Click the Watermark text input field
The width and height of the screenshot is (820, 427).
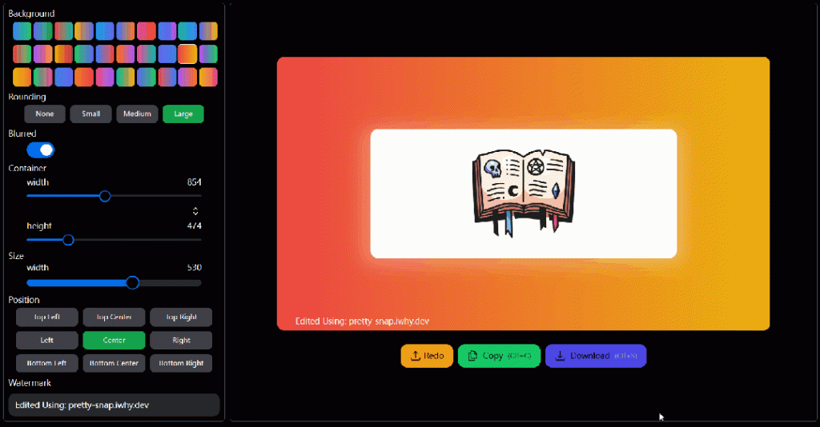(x=114, y=405)
